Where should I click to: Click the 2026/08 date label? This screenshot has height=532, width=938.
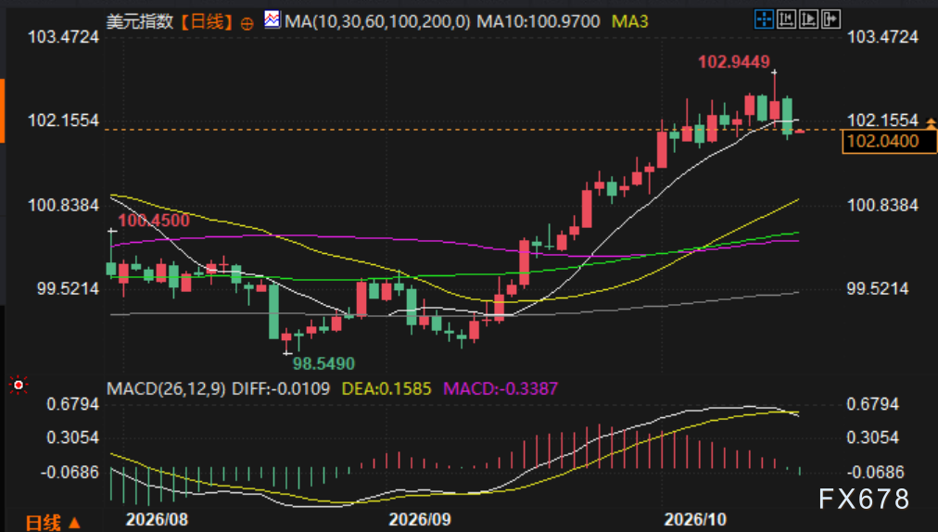click(x=157, y=519)
